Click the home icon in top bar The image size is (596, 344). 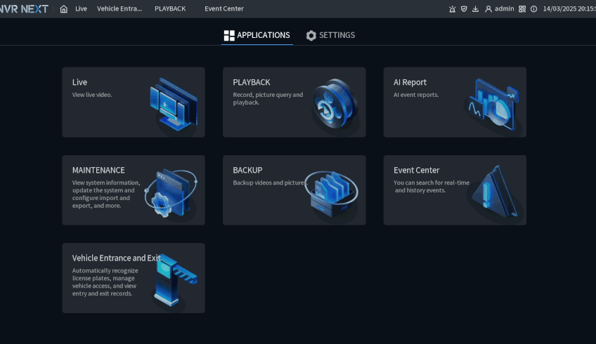(x=64, y=9)
